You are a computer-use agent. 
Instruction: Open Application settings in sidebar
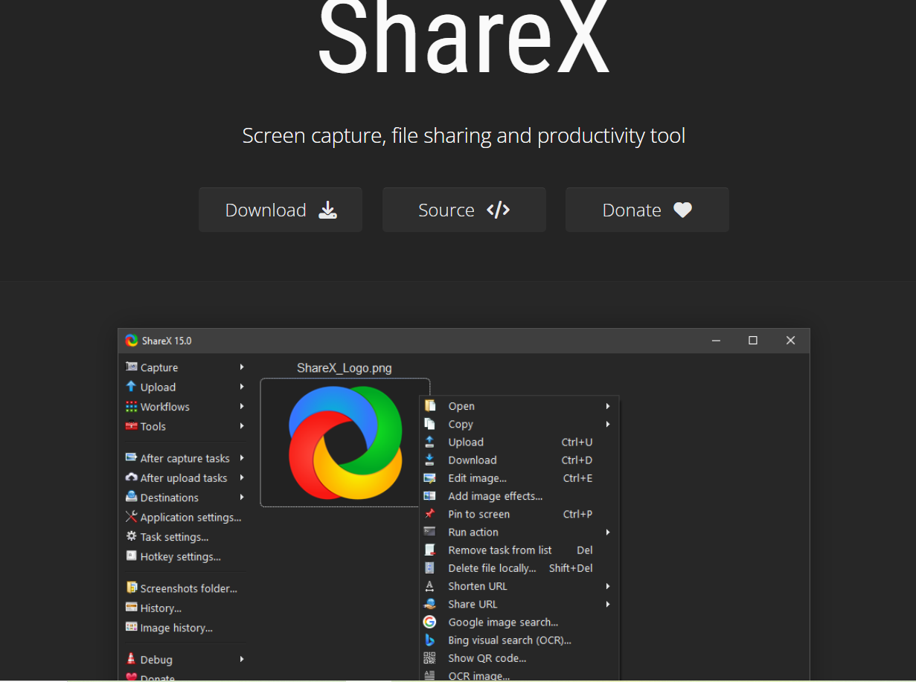tap(184, 517)
